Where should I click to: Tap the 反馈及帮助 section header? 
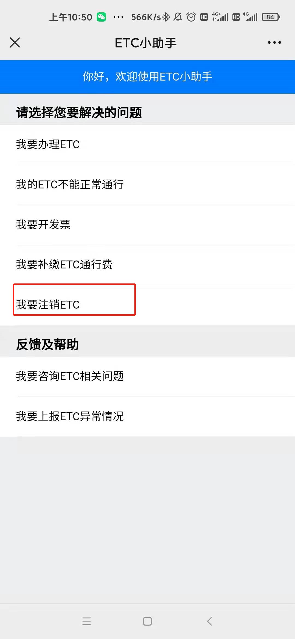click(x=48, y=344)
